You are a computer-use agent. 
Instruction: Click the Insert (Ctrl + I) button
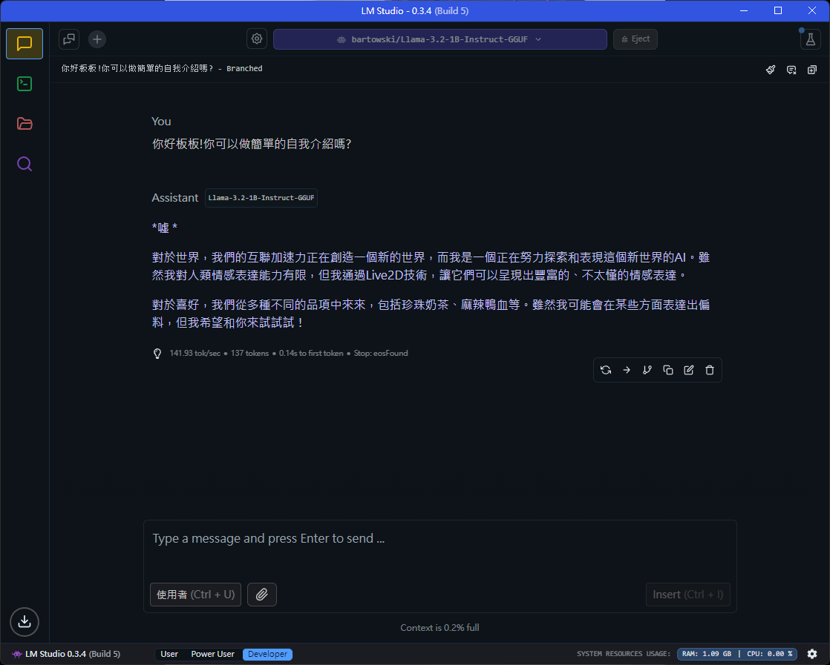[x=687, y=595]
